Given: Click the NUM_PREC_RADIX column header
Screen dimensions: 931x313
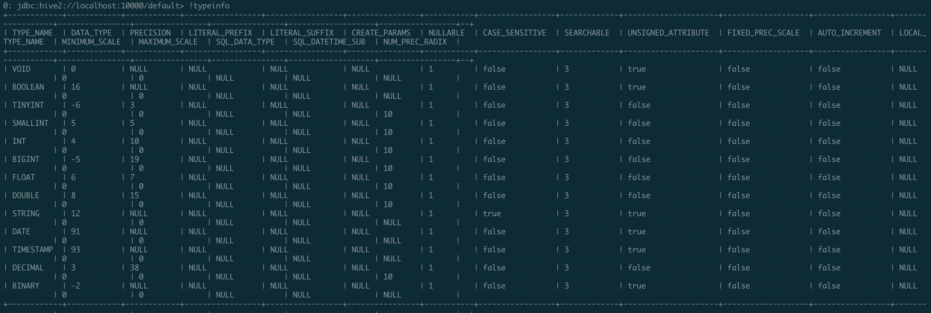Looking at the screenshot, I should coord(415,42).
